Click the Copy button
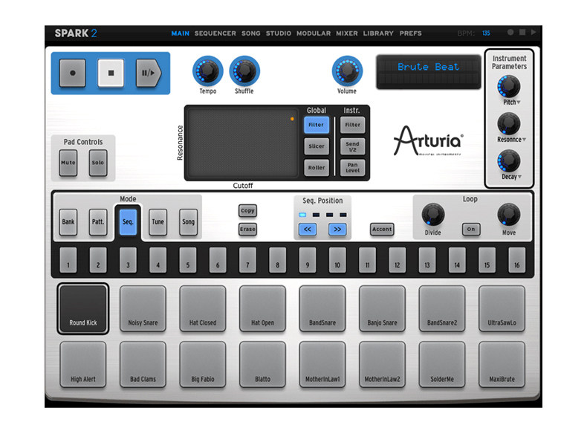 (x=248, y=211)
